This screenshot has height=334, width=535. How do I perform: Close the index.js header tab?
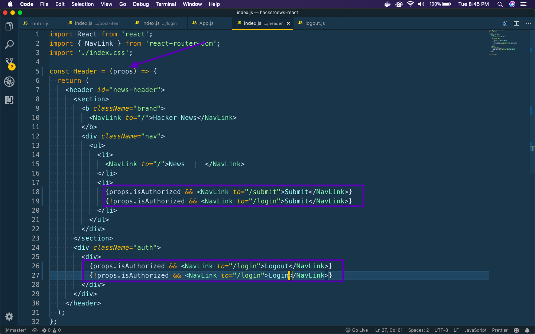click(288, 23)
